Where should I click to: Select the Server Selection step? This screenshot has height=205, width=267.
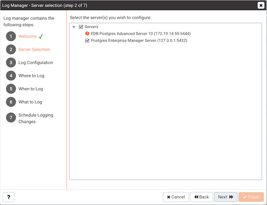coord(34,49)
